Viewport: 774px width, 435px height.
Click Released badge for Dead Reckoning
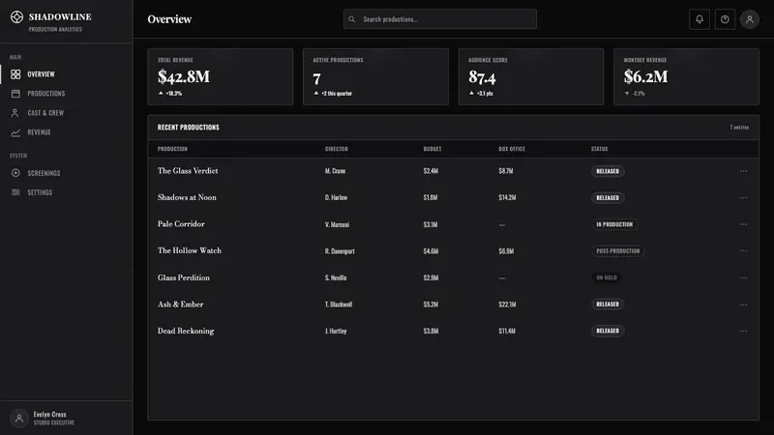pyautogui.click(x=608, y=331)
